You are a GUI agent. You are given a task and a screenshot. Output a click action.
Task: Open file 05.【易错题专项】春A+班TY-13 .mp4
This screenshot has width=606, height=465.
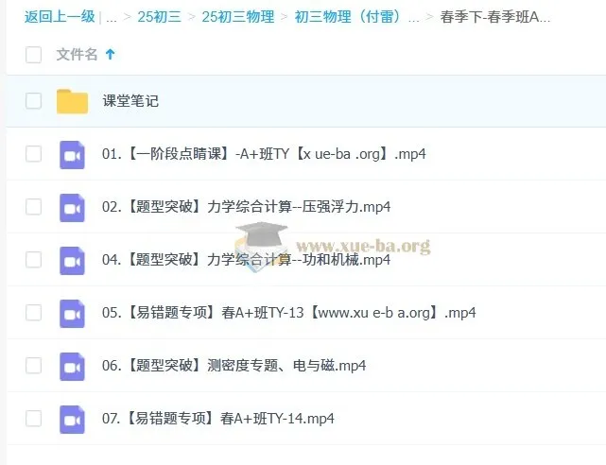coord(288,313)
